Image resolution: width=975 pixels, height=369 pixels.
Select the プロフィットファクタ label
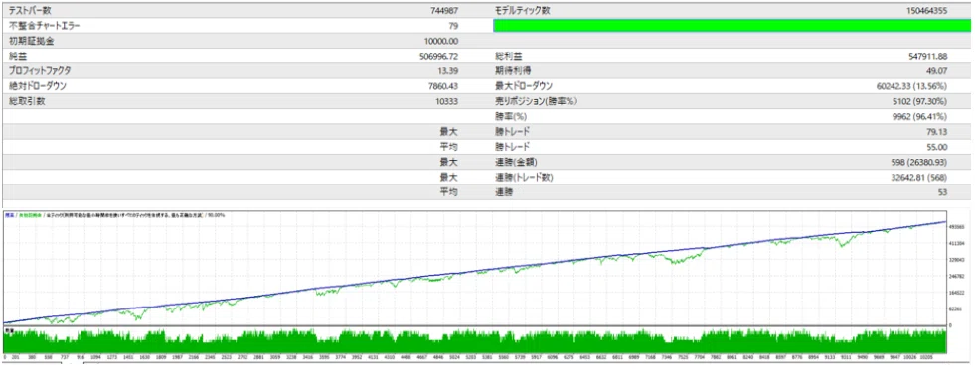39,70
